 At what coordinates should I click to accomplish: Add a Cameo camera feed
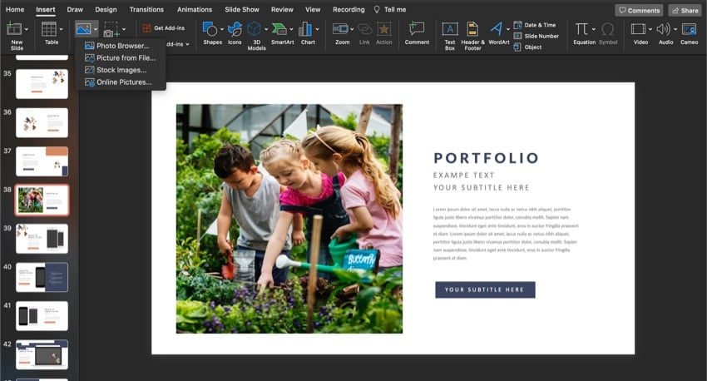tap(689, 31)
